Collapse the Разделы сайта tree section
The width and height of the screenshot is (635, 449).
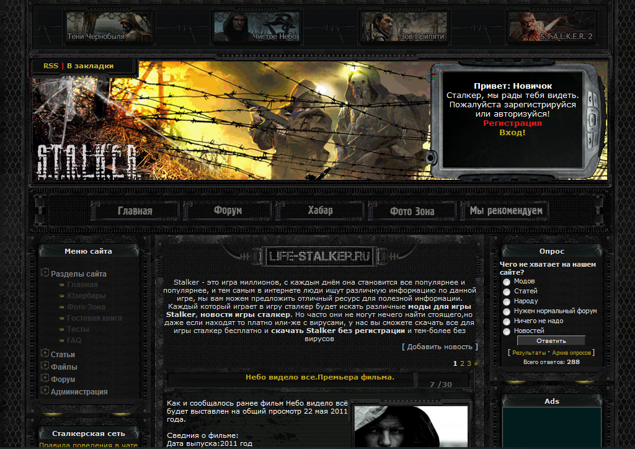[x=45, y=272]
